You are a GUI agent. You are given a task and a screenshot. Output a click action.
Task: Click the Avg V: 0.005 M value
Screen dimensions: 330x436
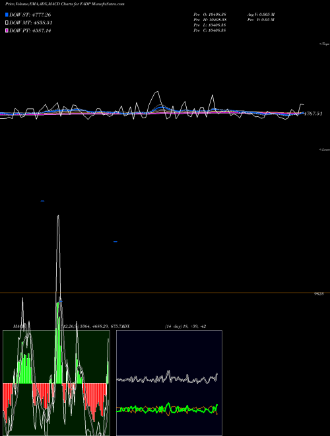click(x=261, y=15)
